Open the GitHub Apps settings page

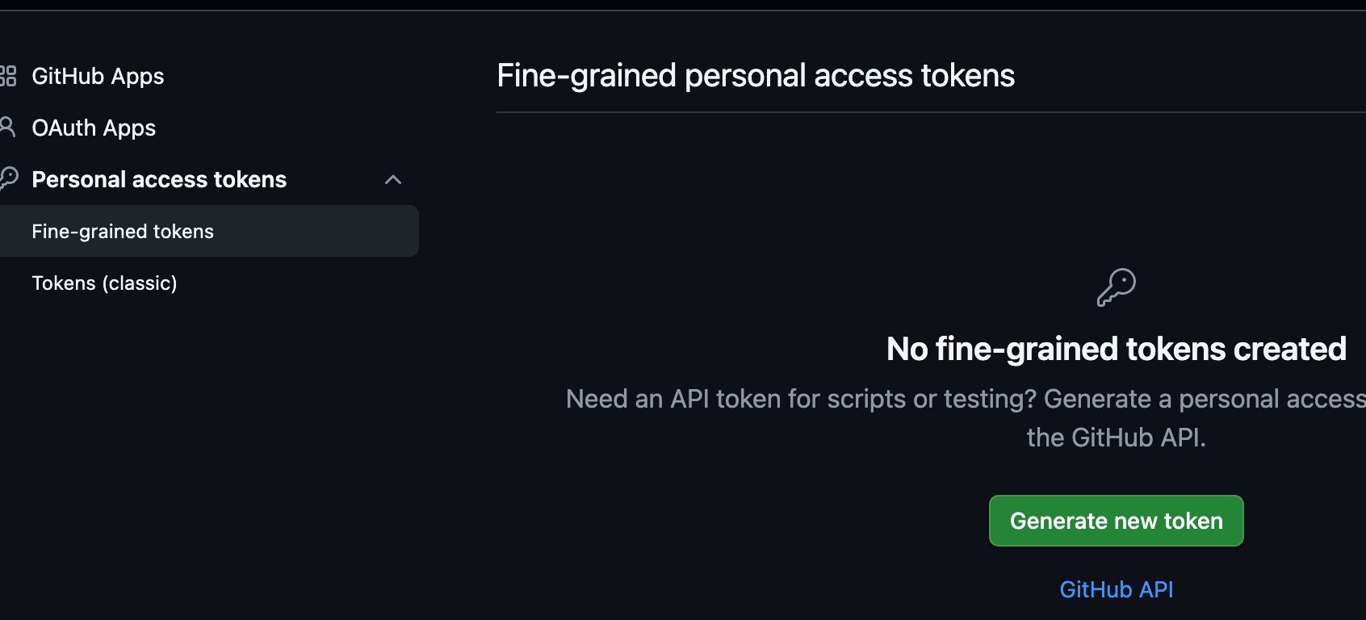click(98, 76)
